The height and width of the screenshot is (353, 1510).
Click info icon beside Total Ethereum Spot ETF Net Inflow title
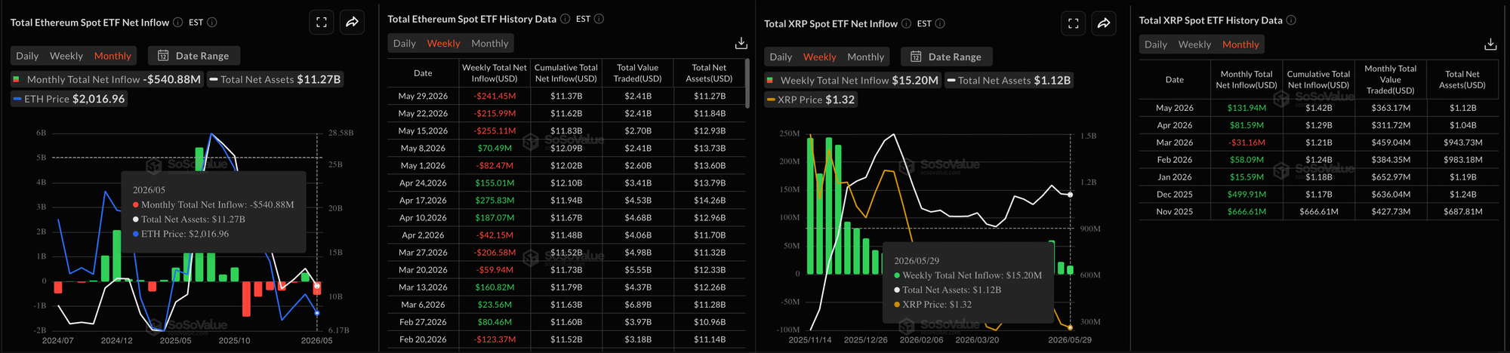[x=177, y=23]
